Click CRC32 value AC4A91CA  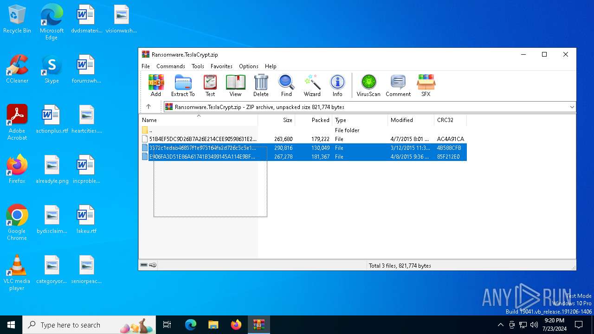450,139
